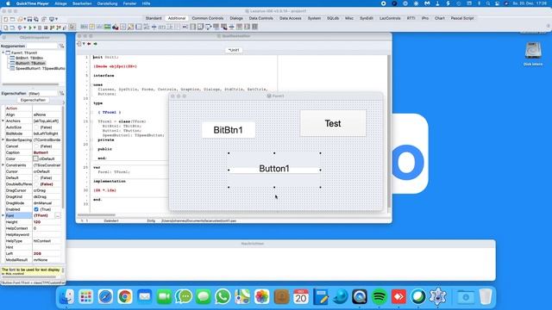Open Safari from the Dock
Image resolution: width=552 pixels, height=310 pixels.
point(105,297)
